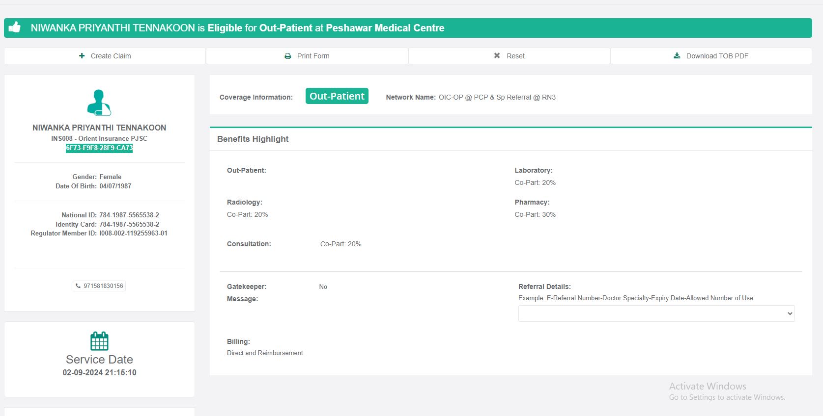Click the X icon beside Reset

tap(497, 56)
